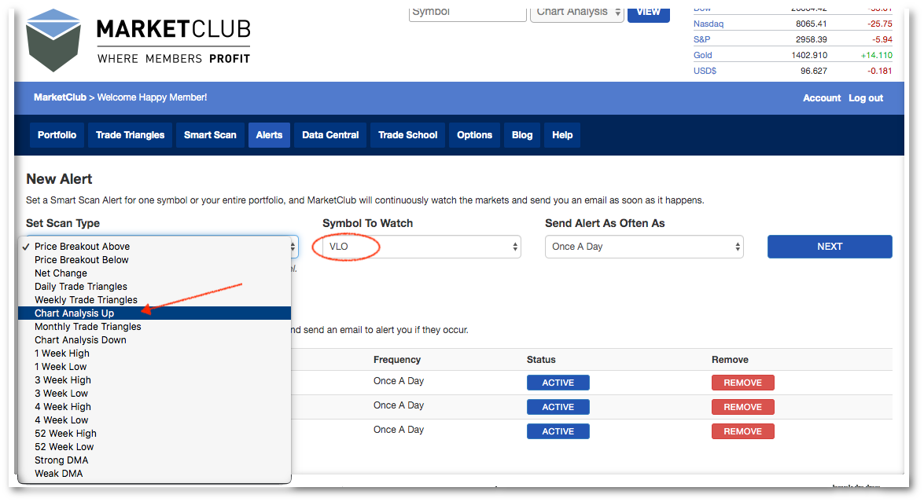Select 3 Week Low option
This screenshot has width=924, height=502.
pos(154,393)
